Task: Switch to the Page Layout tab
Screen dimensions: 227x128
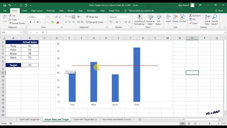Action: pos(37,11)
